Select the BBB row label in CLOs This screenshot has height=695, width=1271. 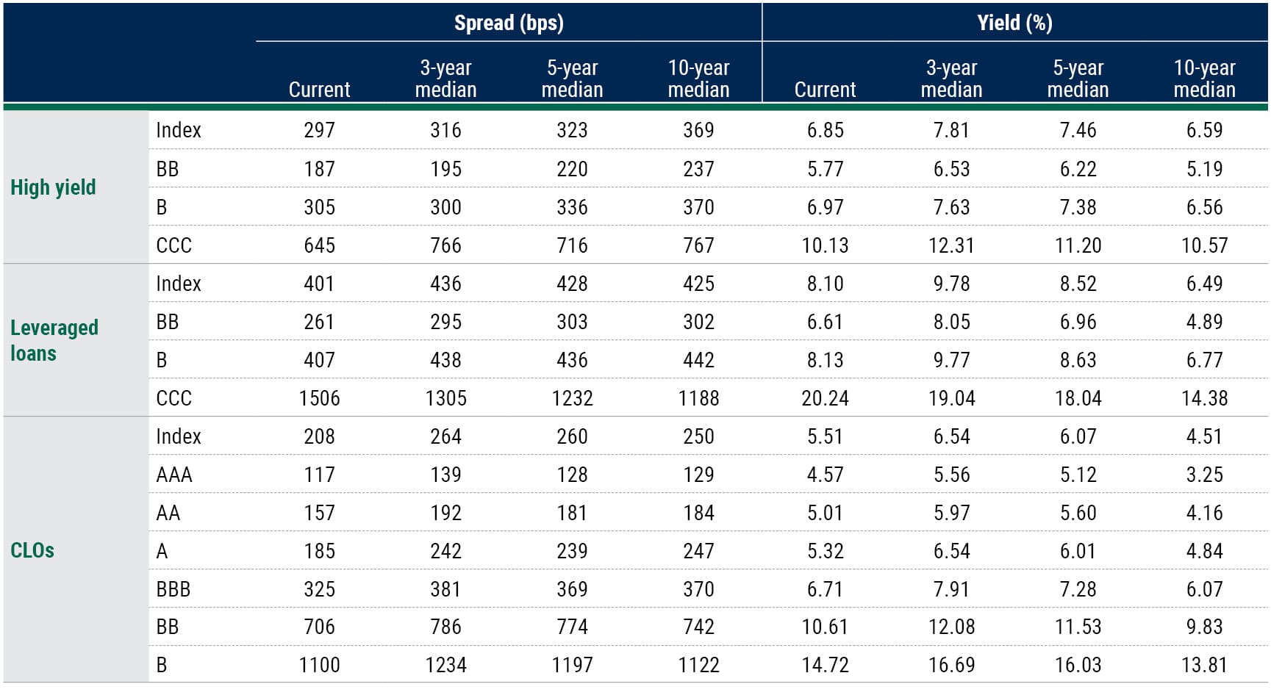(x=173, y=589)
